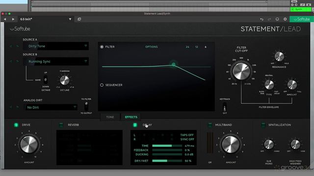Select previous Analog Dirt type arrow
The height and width of the screenshot is (176, 314).
click(11, 107)
